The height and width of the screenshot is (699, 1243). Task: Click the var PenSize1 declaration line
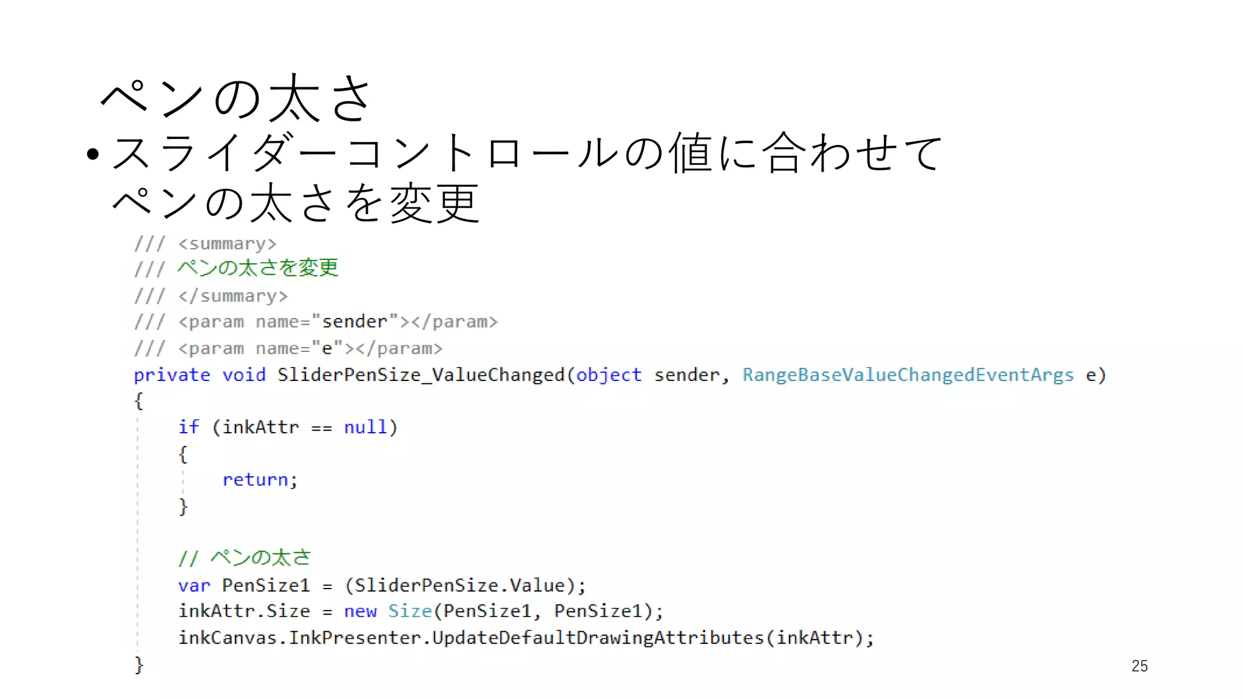(x=382, y=586)
